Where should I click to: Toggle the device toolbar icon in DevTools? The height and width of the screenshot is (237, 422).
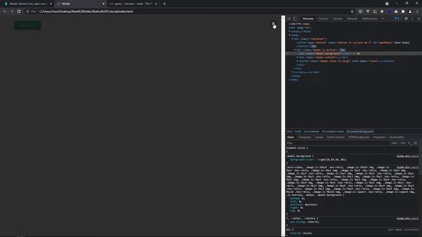pyautogui.click(x=295, y=18)
